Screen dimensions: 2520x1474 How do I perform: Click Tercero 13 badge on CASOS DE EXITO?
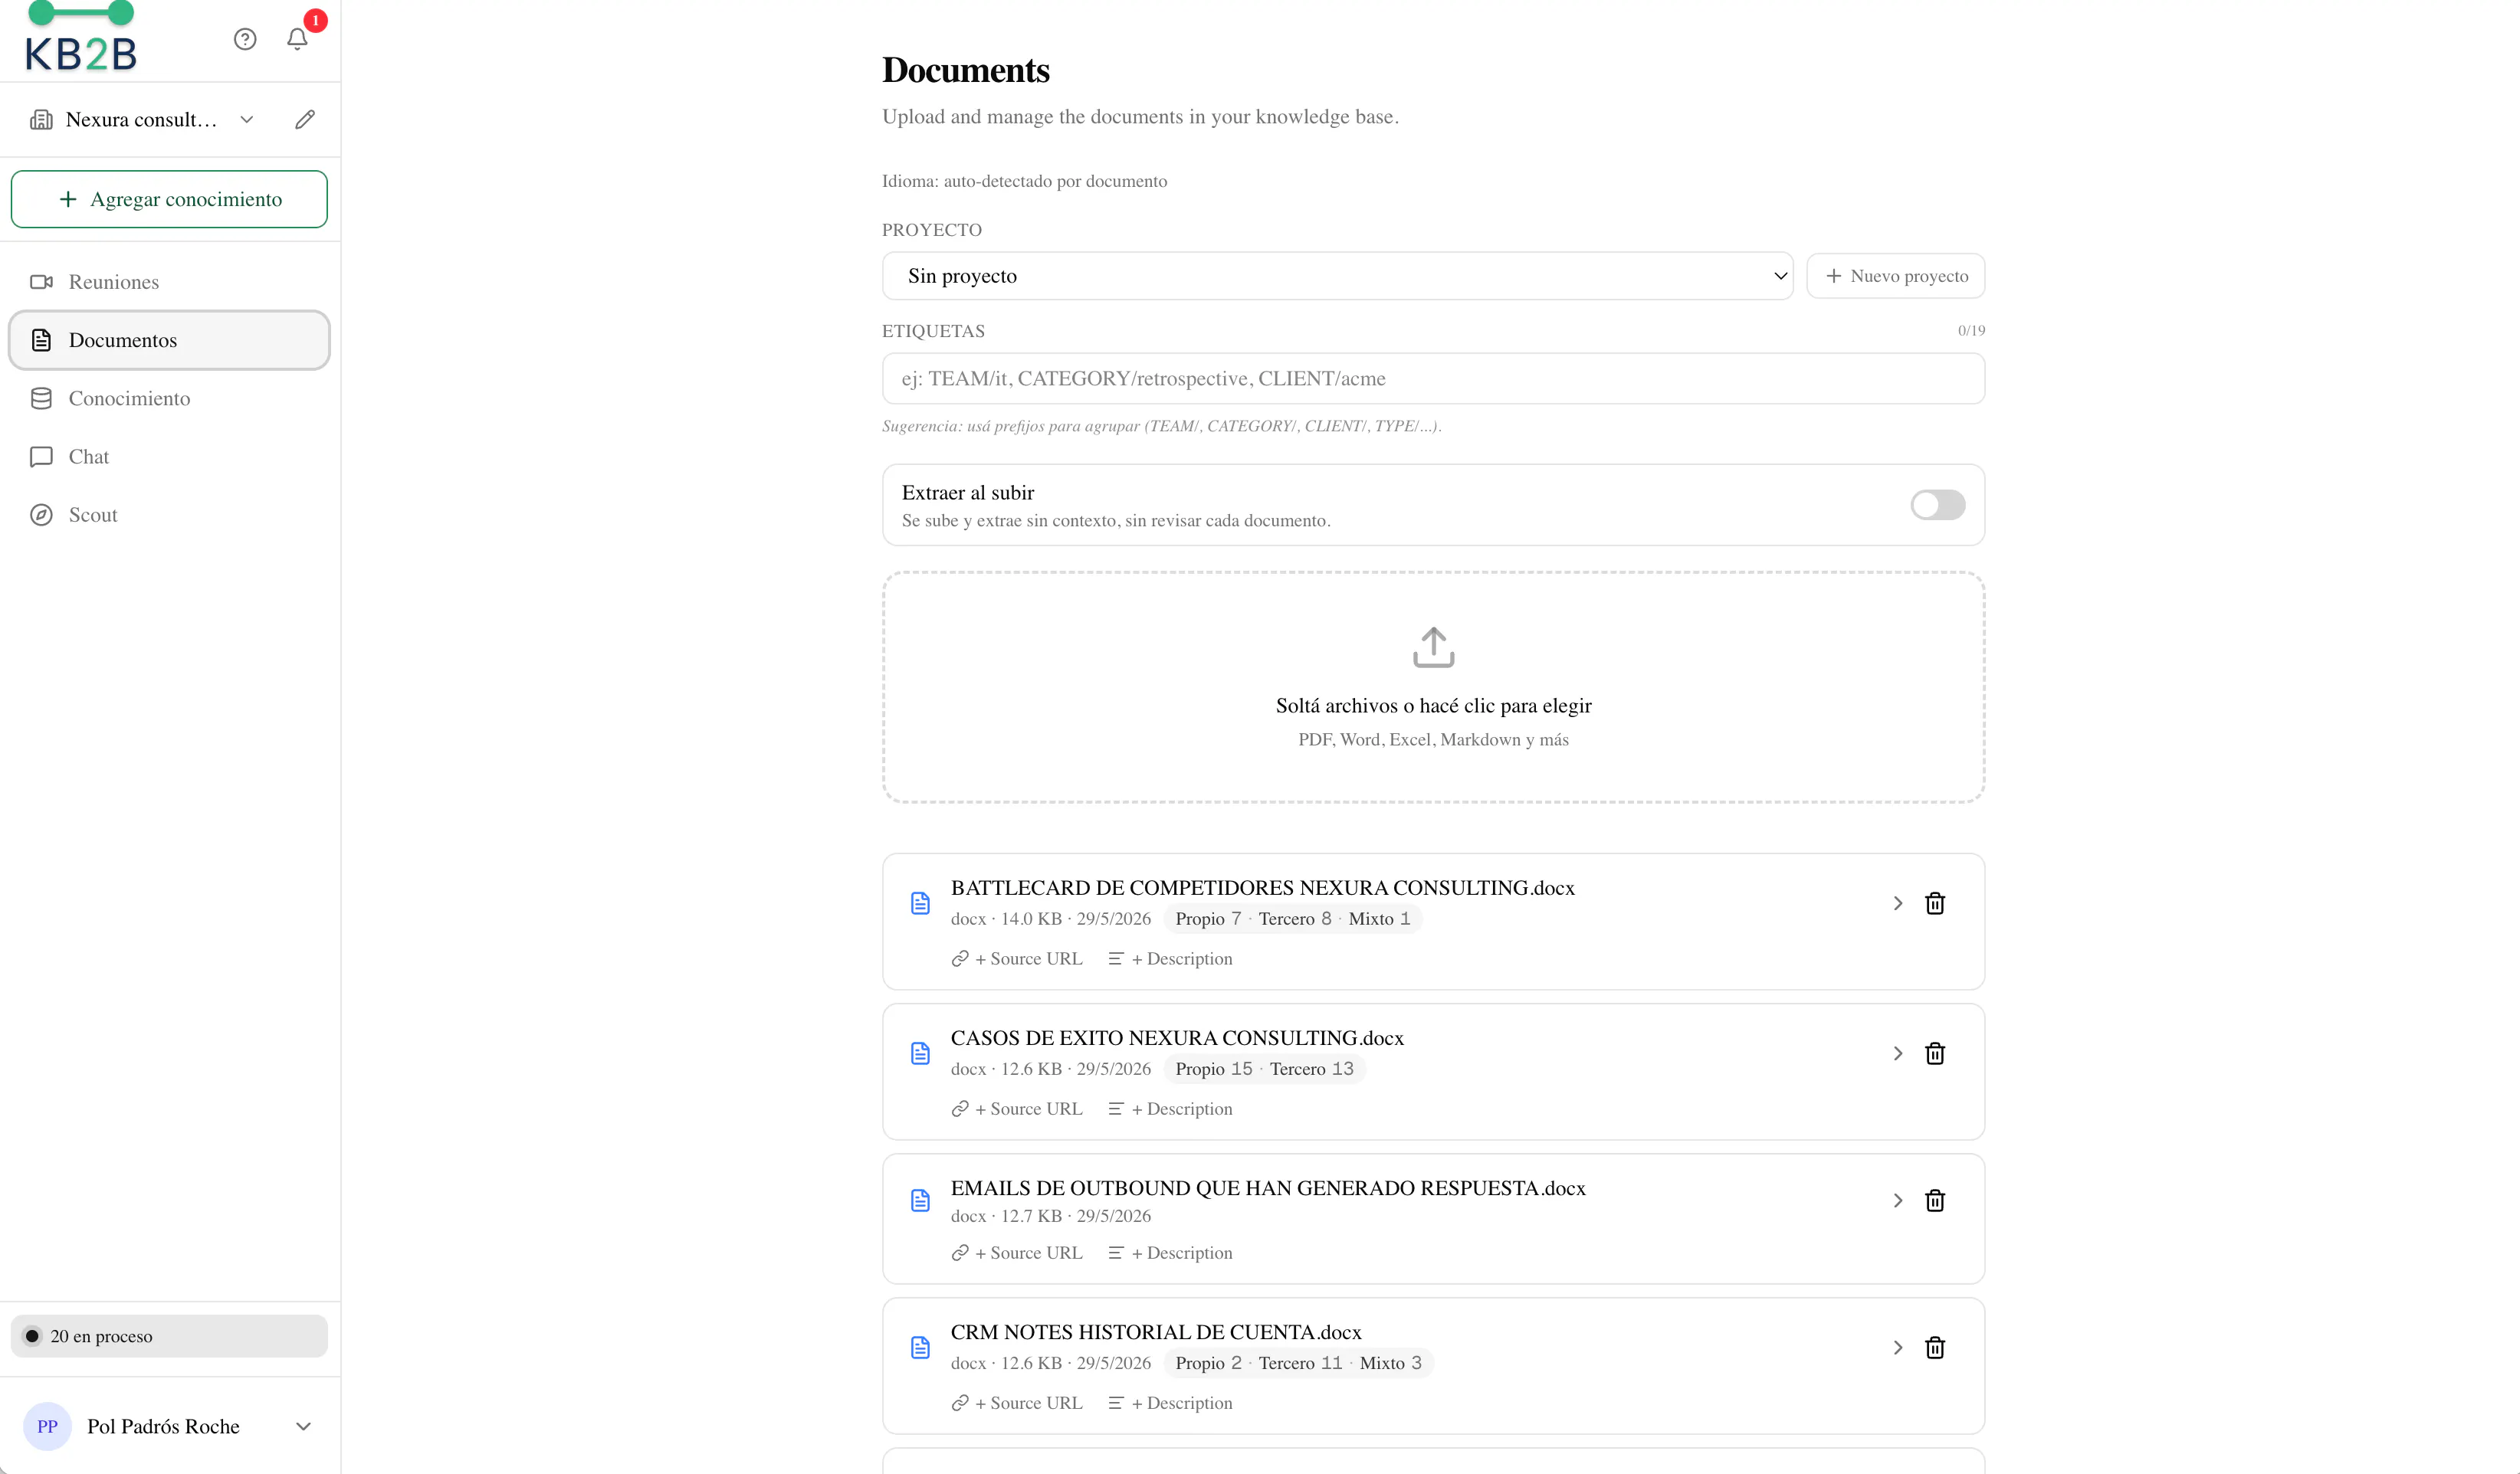click(1311, 1069)
